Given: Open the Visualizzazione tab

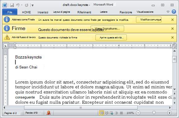Looking at the screenshot, I should click(x=145, y=12).
